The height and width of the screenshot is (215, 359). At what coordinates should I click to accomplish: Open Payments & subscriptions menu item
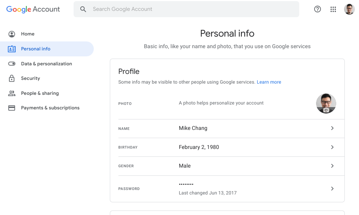(50, 108)
